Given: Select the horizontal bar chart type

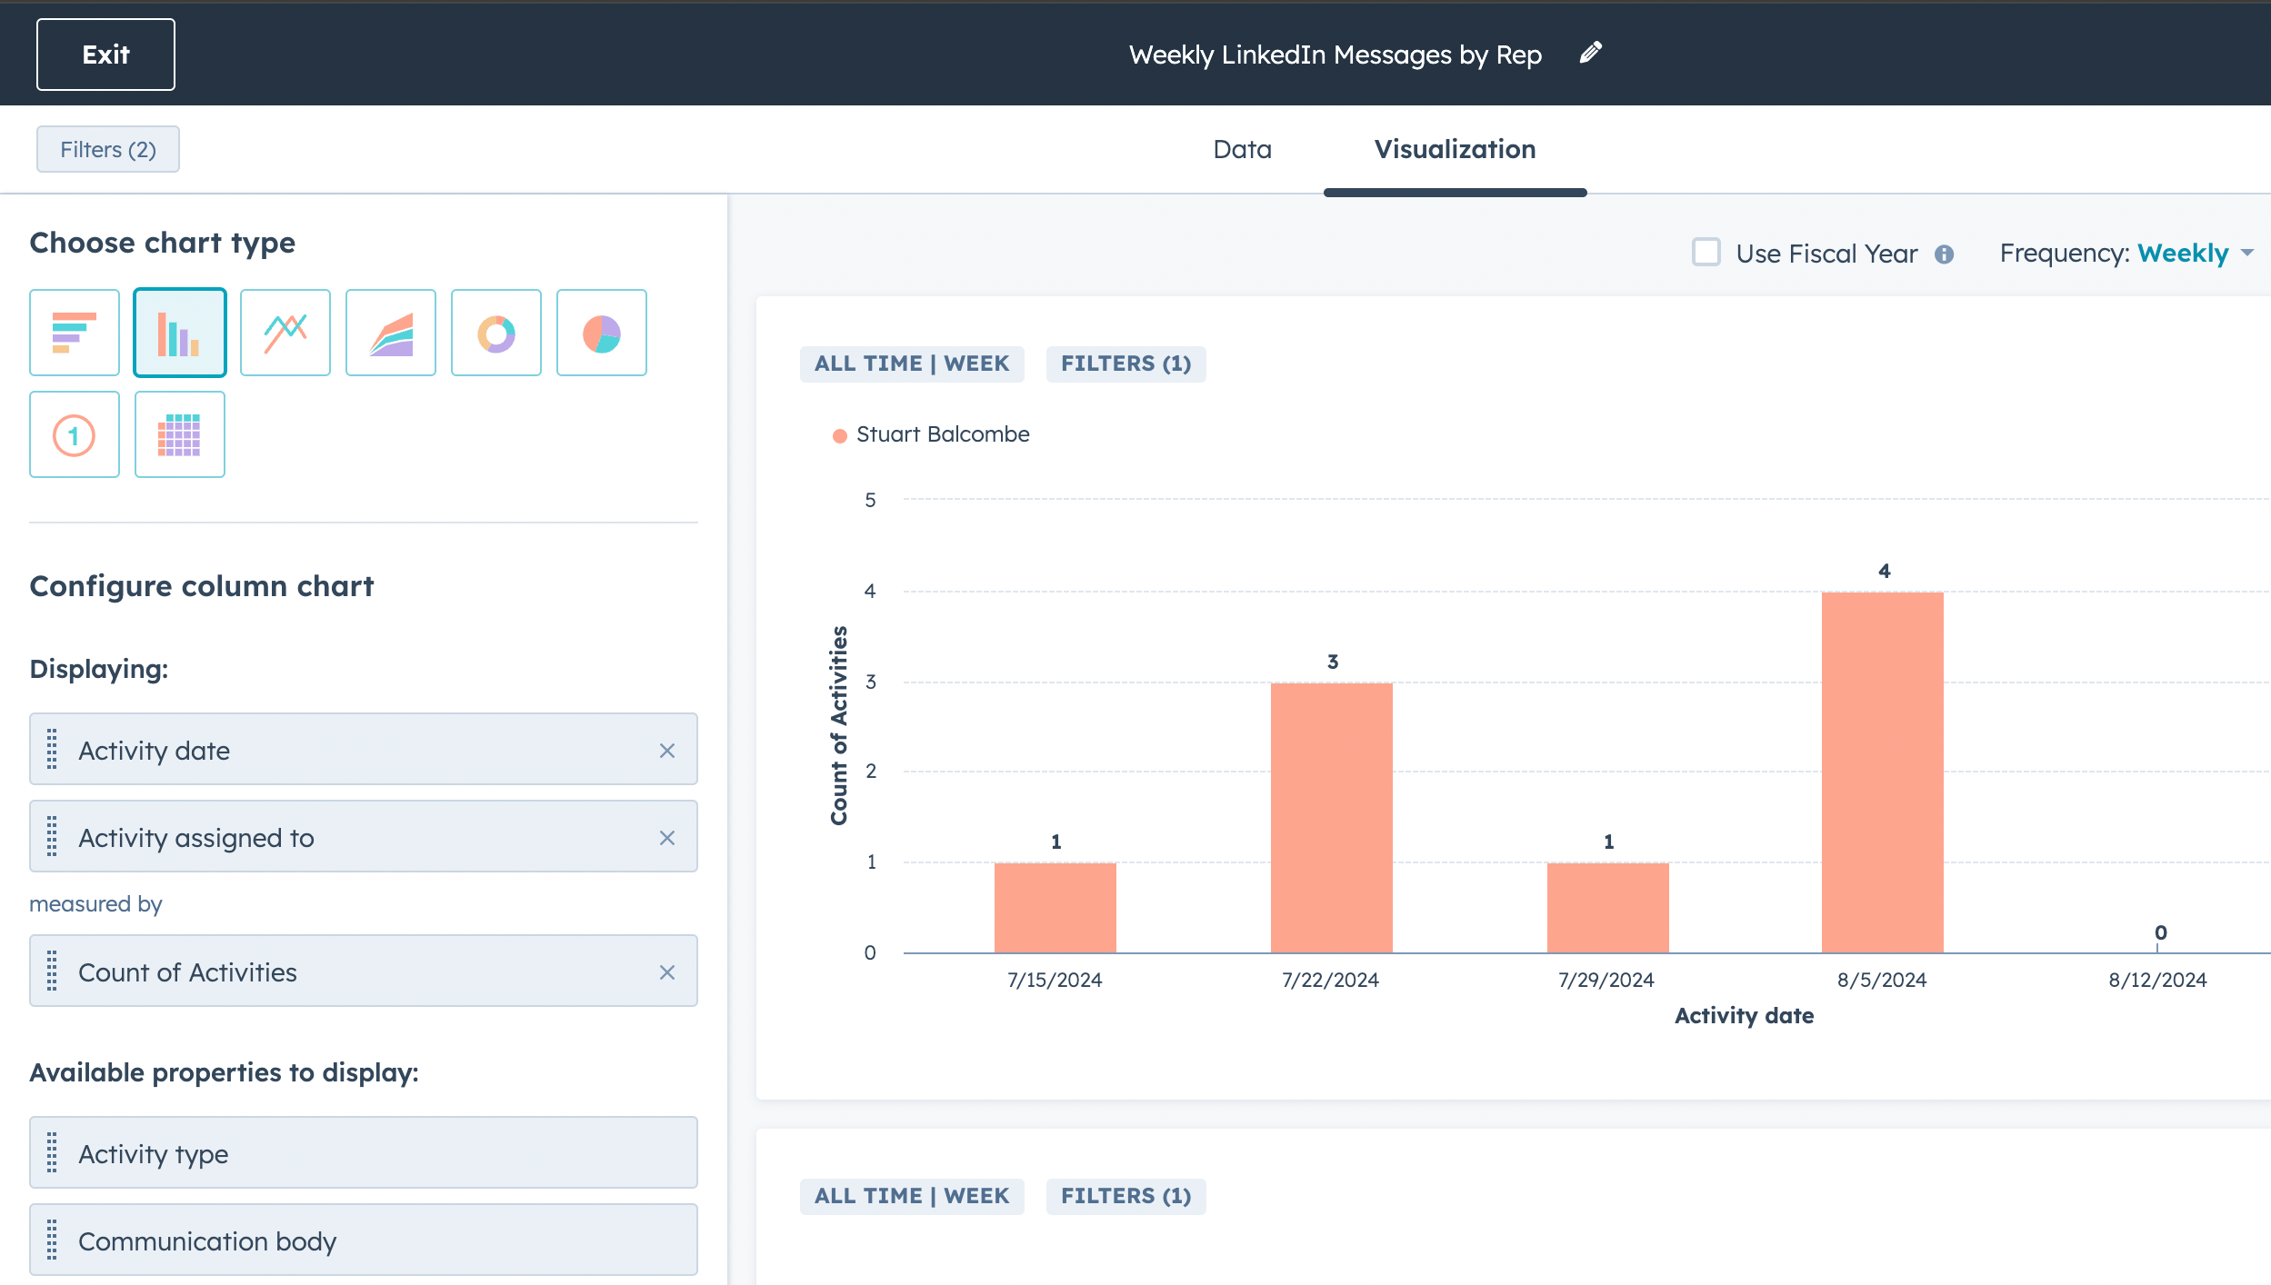Looking at the screenshot, I should point(75,333).
